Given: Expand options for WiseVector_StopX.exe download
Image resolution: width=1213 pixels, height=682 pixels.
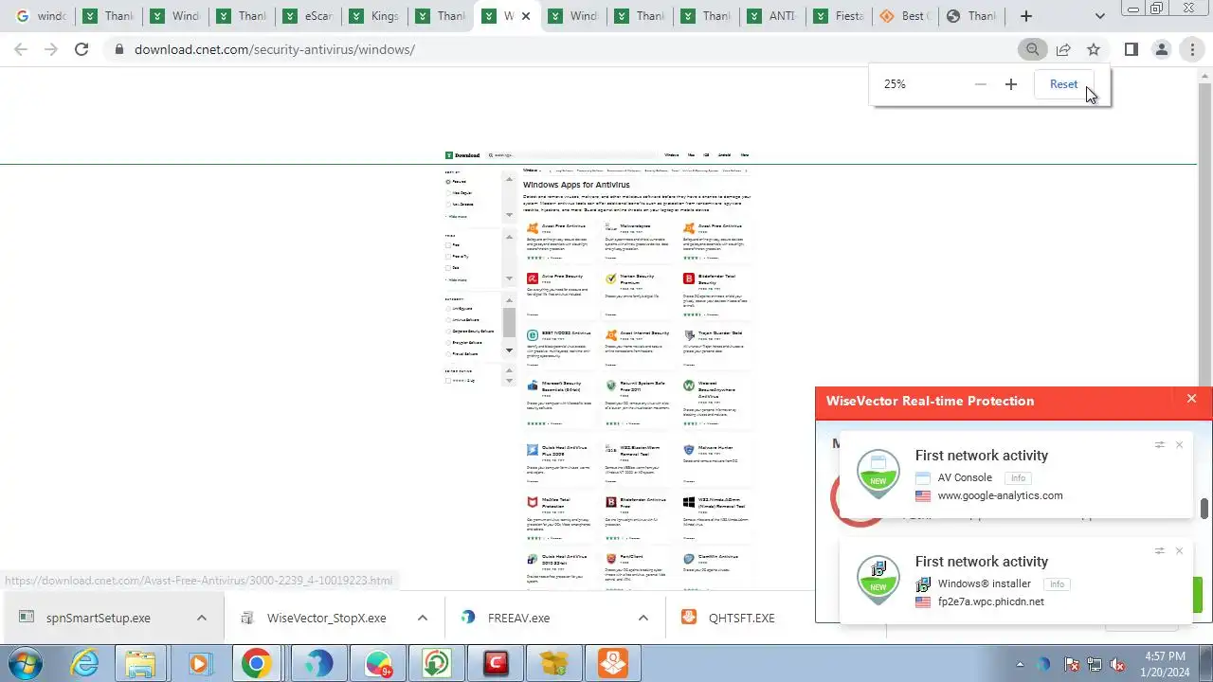Looking at the screenshot, I should tap(422, 618).
